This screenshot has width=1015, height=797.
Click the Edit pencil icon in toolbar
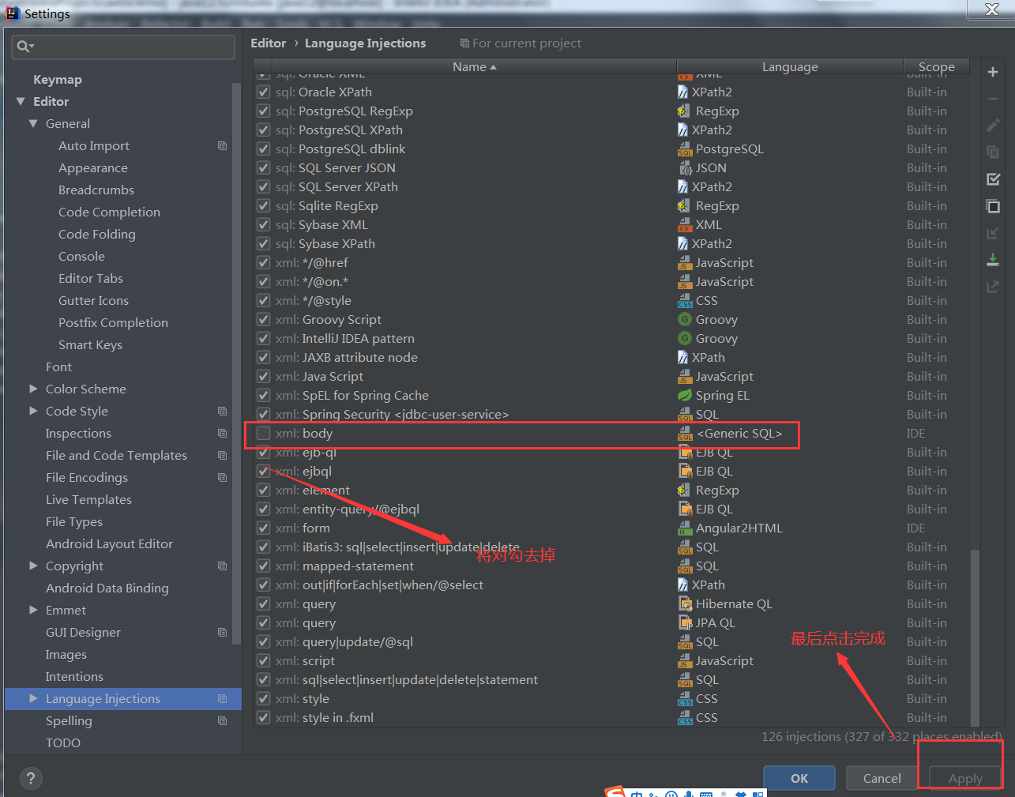993,126
